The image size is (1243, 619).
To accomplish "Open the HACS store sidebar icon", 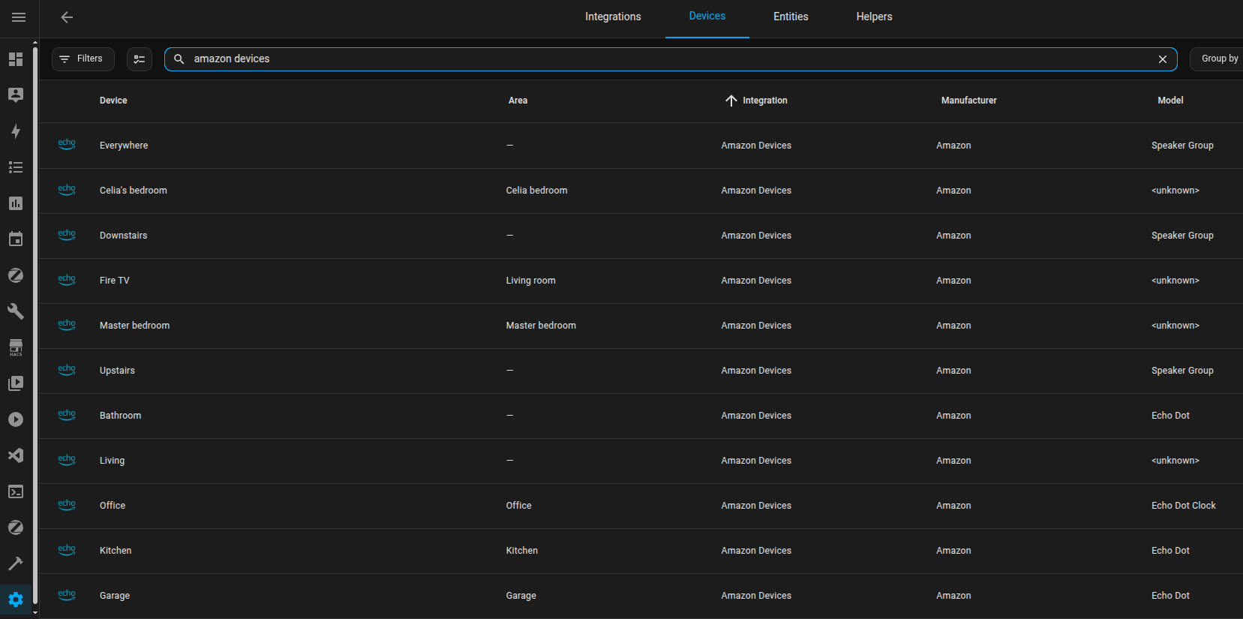I will click(16, 347).
